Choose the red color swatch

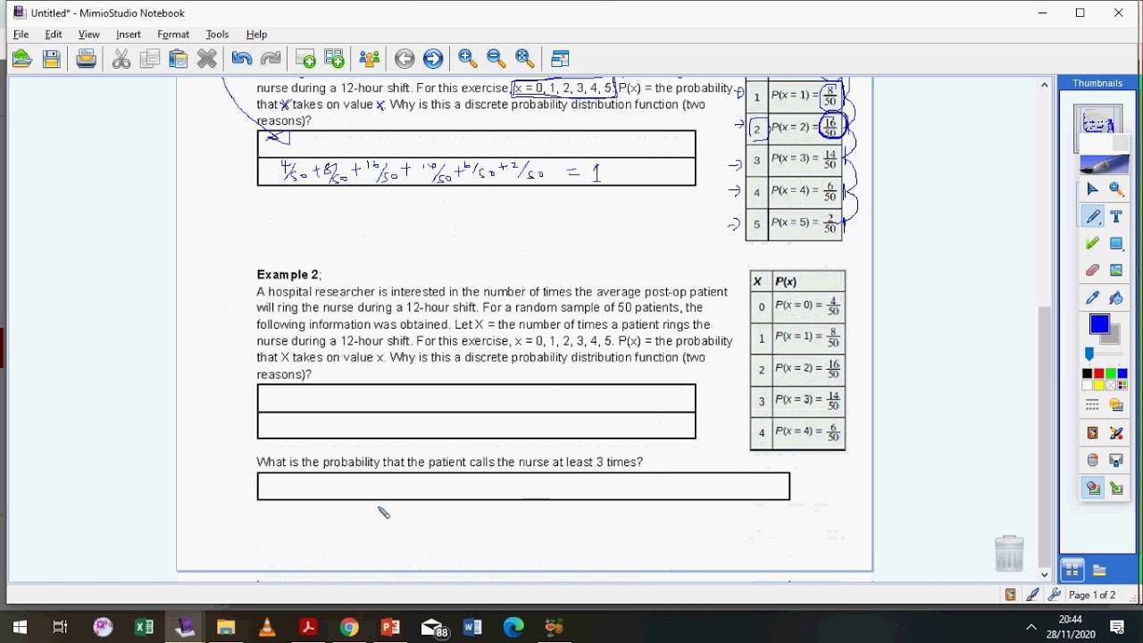(1098, 374)
